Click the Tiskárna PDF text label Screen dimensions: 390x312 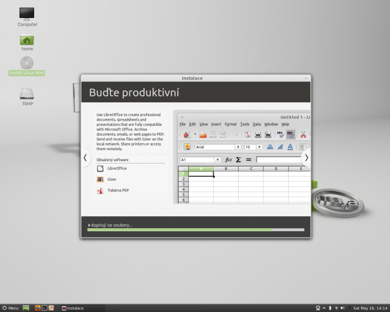[x=118, y=190]
